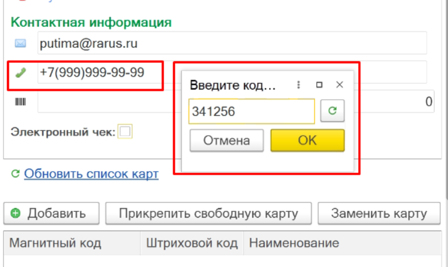Click the email envelope icon
Screen dimensions: 448x267
tap(20, 44)
